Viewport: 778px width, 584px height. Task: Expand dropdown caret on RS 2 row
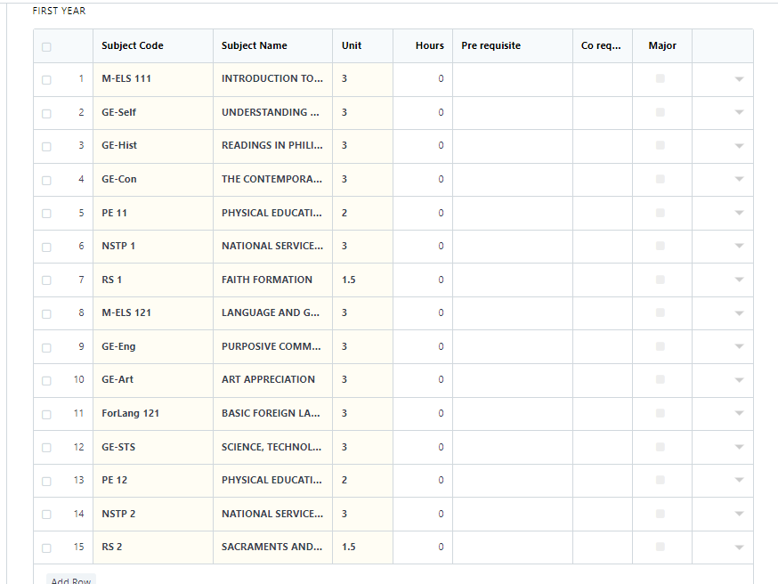coord(738,547)
